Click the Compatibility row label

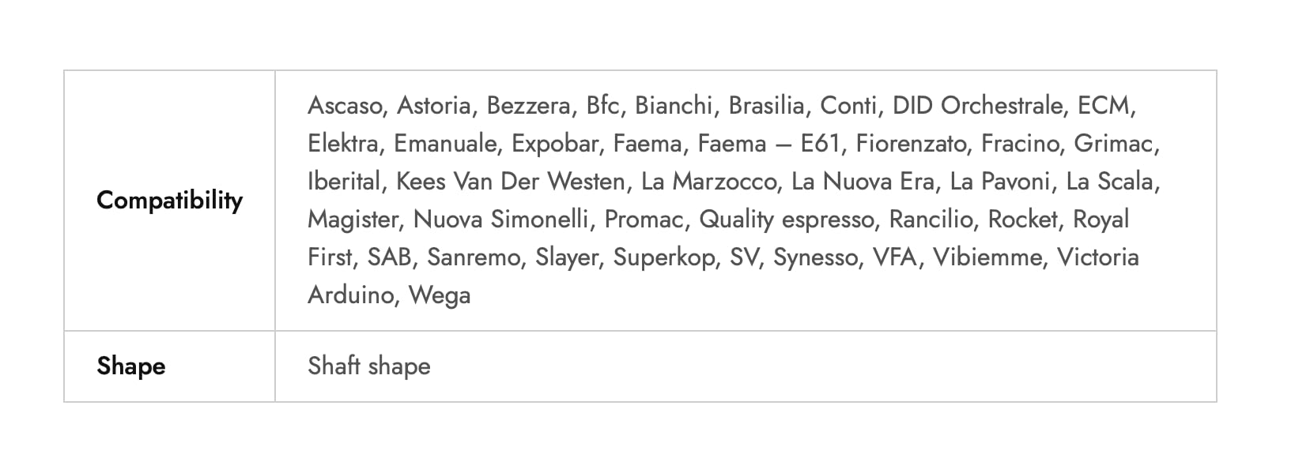(169, 201)
